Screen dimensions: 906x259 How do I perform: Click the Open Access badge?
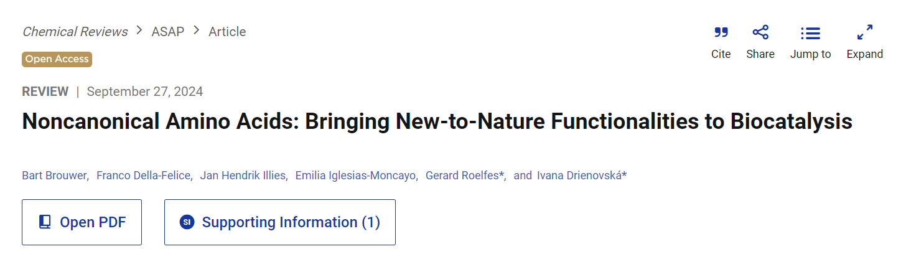click(57, 59)
